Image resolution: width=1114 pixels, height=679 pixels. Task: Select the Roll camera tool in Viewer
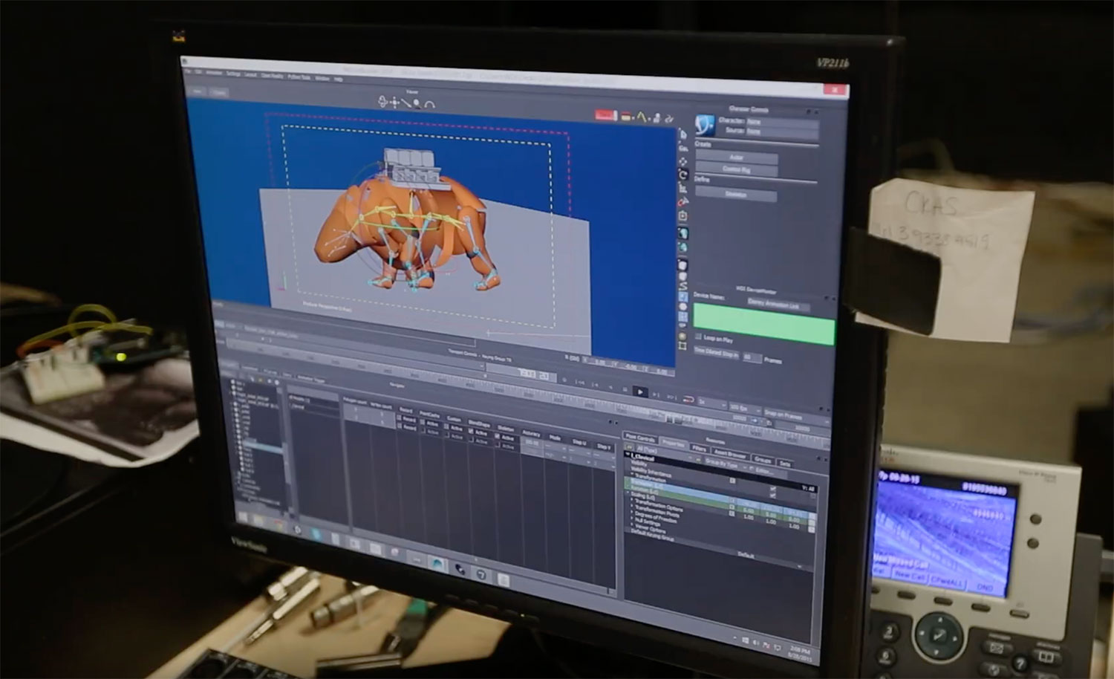(x=430, y=105)
